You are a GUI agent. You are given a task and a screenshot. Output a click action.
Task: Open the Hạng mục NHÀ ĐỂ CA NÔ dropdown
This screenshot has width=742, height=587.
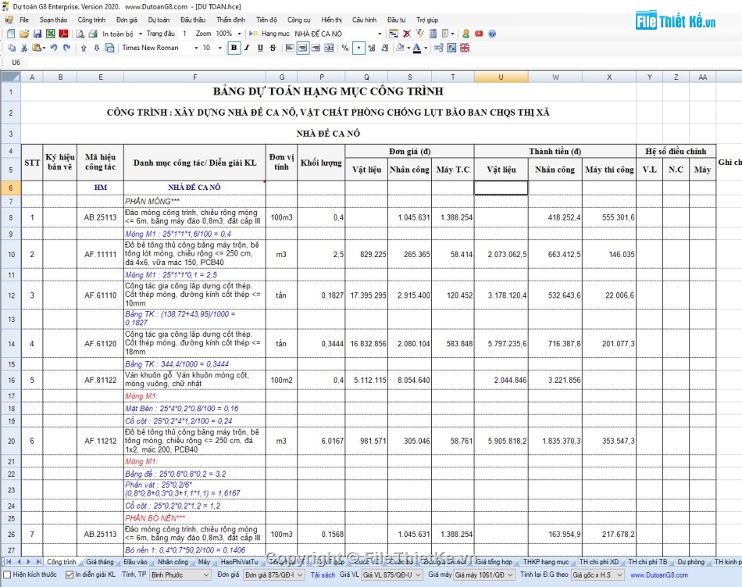380,34
